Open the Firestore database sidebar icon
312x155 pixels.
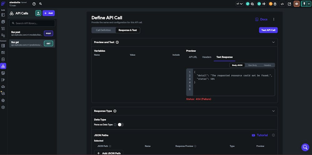click(x=3, y=46)
